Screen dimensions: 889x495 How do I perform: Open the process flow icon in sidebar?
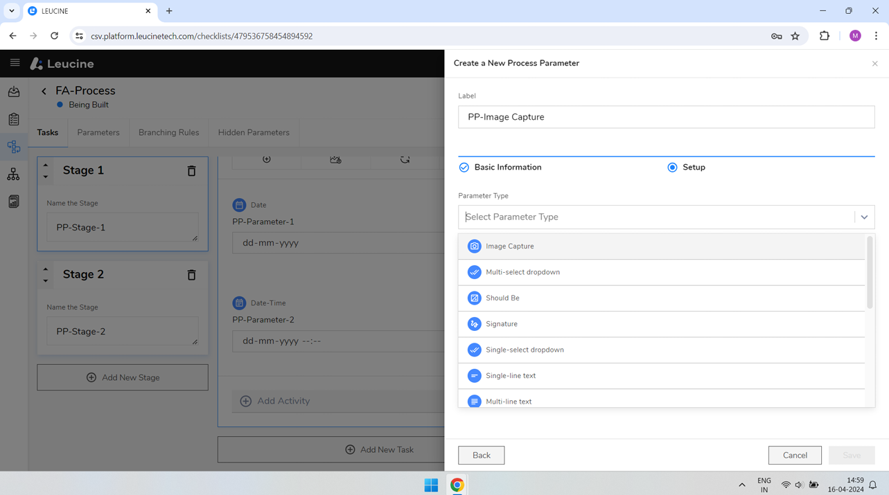(14, 147)
